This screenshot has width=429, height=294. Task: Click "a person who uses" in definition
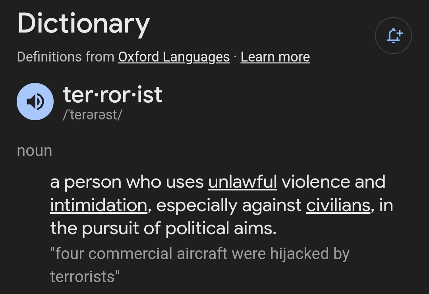point(127,182)
